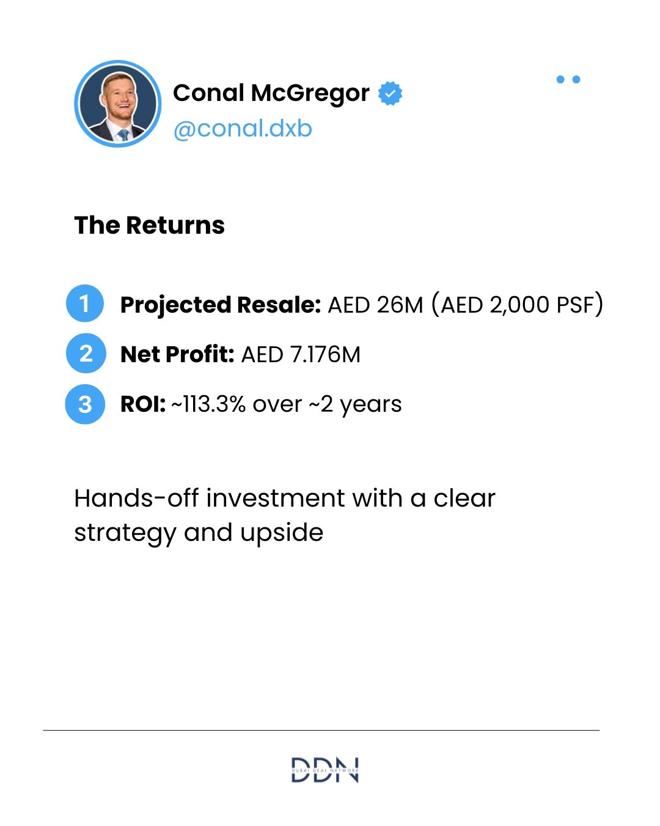Select the number 1 circle icon
This screenshot has width=660, height=826.
pyautogui.click(x=85, y=303)
